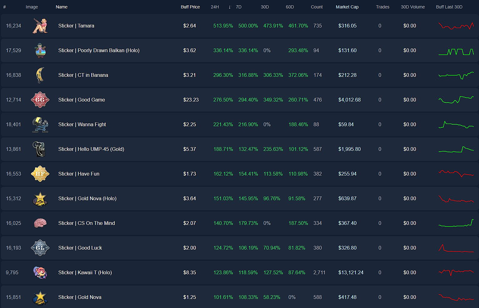Image resolution: width=479 pixels, height=308 pixels.
Task: Click the 30D Volume column header
Action: 413,7
